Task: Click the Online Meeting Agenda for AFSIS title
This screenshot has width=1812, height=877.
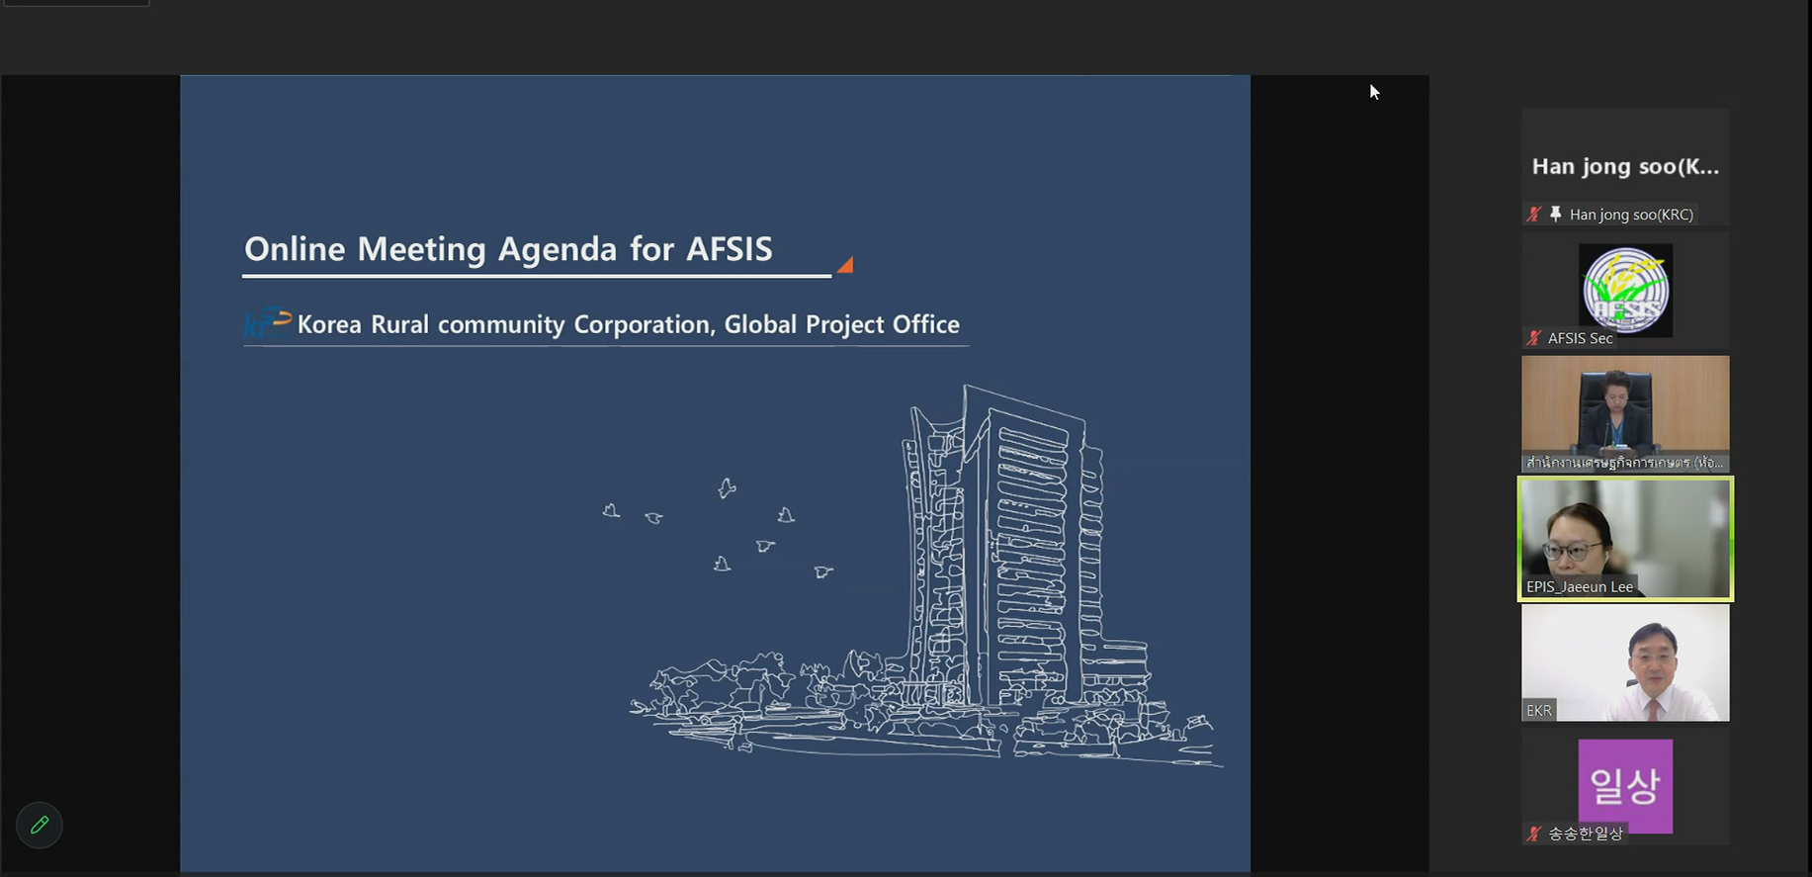Action: (508, 249)
